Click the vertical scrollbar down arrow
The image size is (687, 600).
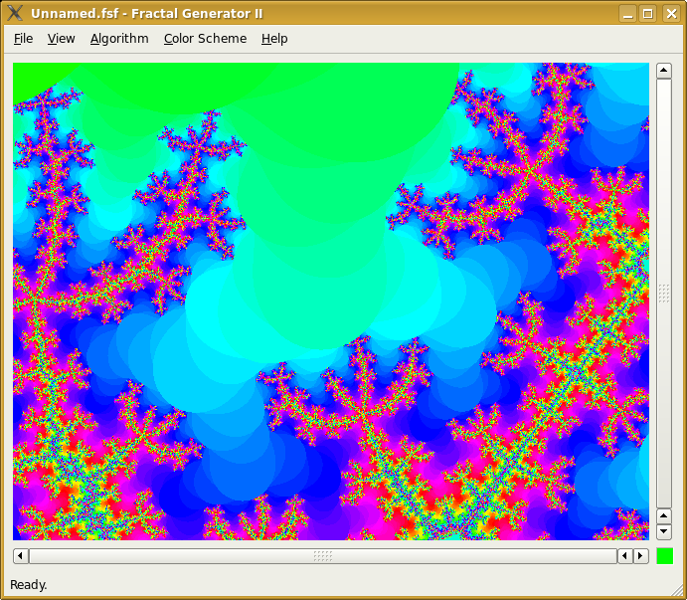pos(664,531)
